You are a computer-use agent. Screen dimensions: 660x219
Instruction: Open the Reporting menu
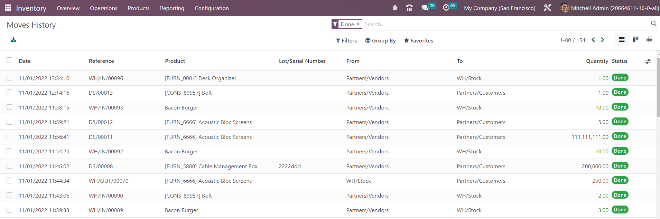(172, 8)
